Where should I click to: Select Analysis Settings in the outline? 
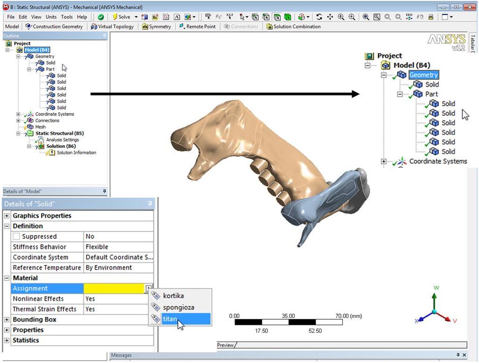62,140
